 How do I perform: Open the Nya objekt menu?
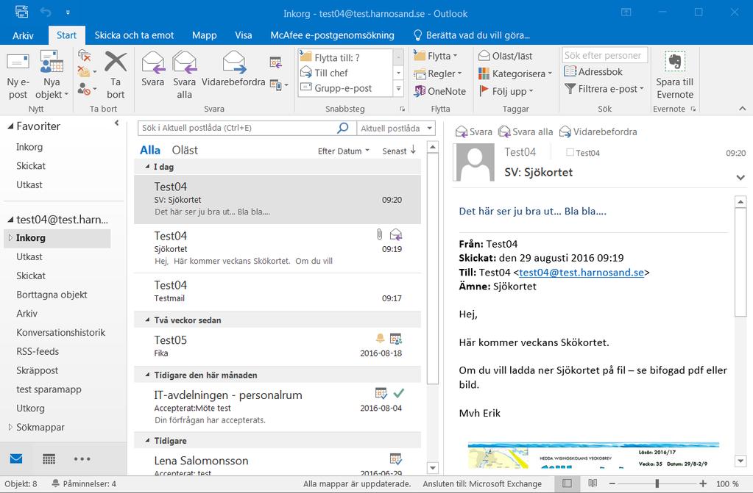(52, 75)
